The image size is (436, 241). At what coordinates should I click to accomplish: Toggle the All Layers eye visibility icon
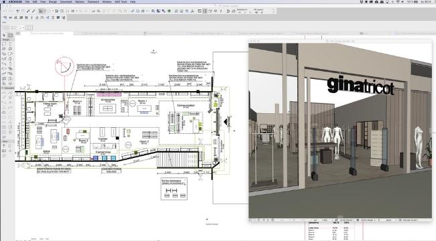[256, 13]
